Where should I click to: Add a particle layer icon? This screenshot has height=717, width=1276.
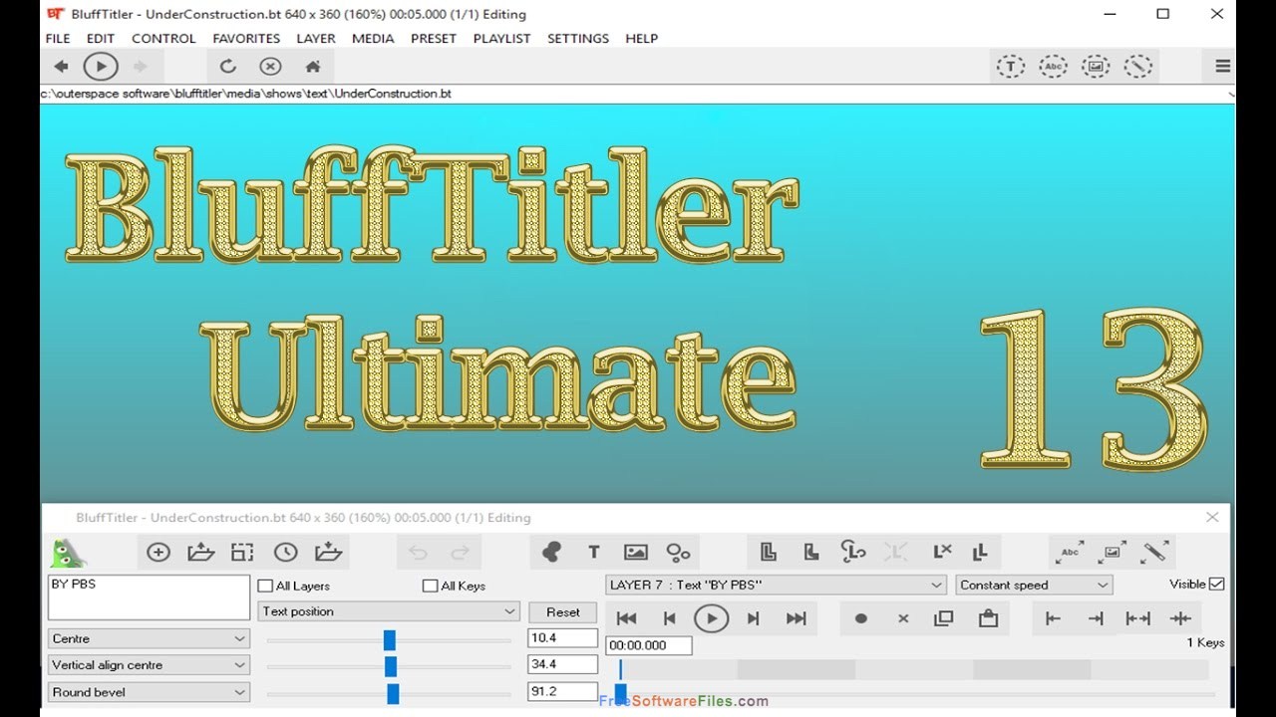click(679, 552)
